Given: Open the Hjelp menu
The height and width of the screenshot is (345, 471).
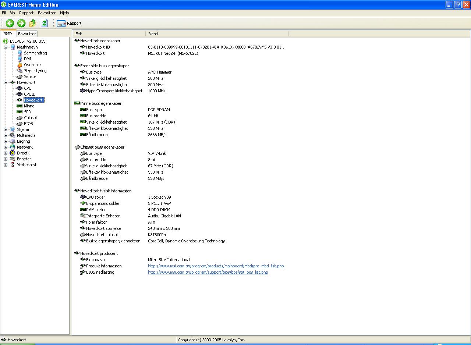Looking at the screenshot, I should (64, 13).
